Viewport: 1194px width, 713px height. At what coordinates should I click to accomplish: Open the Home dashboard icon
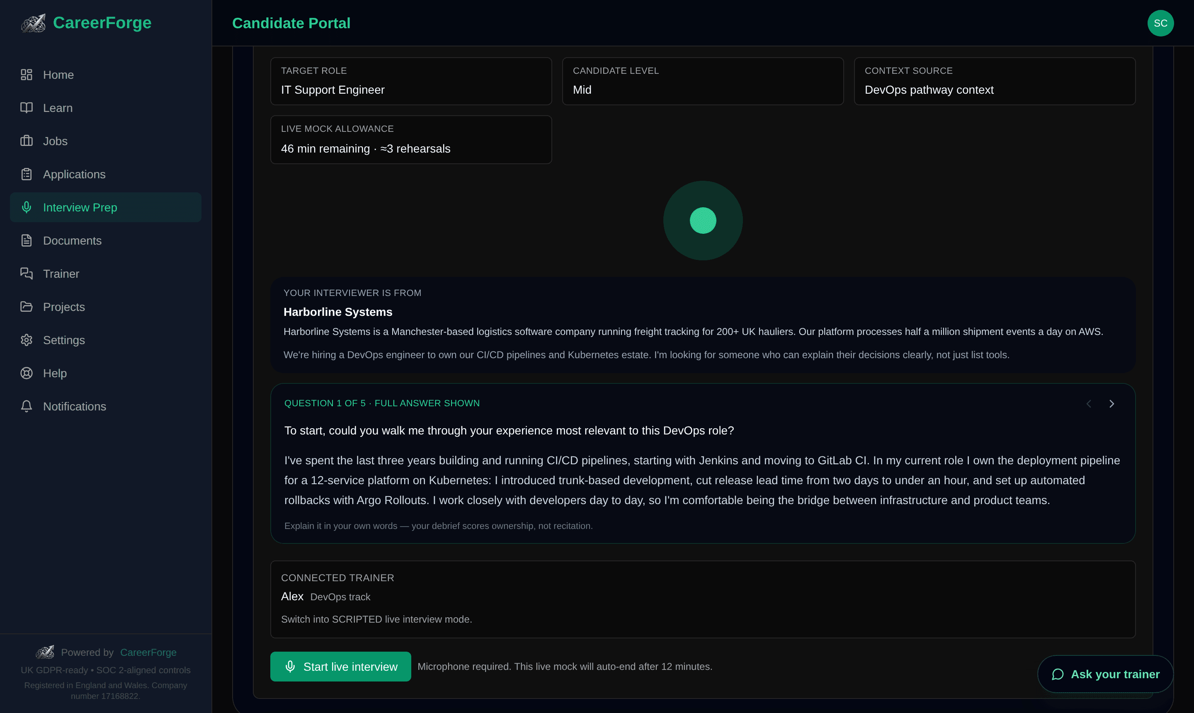[27, 75]
